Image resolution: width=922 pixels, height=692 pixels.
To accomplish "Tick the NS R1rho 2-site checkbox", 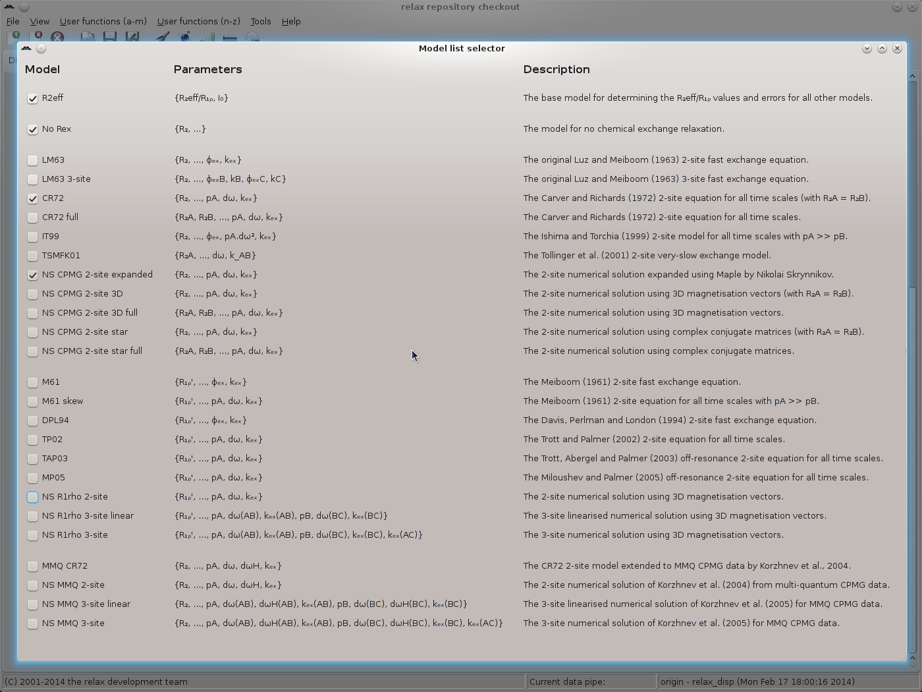I will 32,497.
